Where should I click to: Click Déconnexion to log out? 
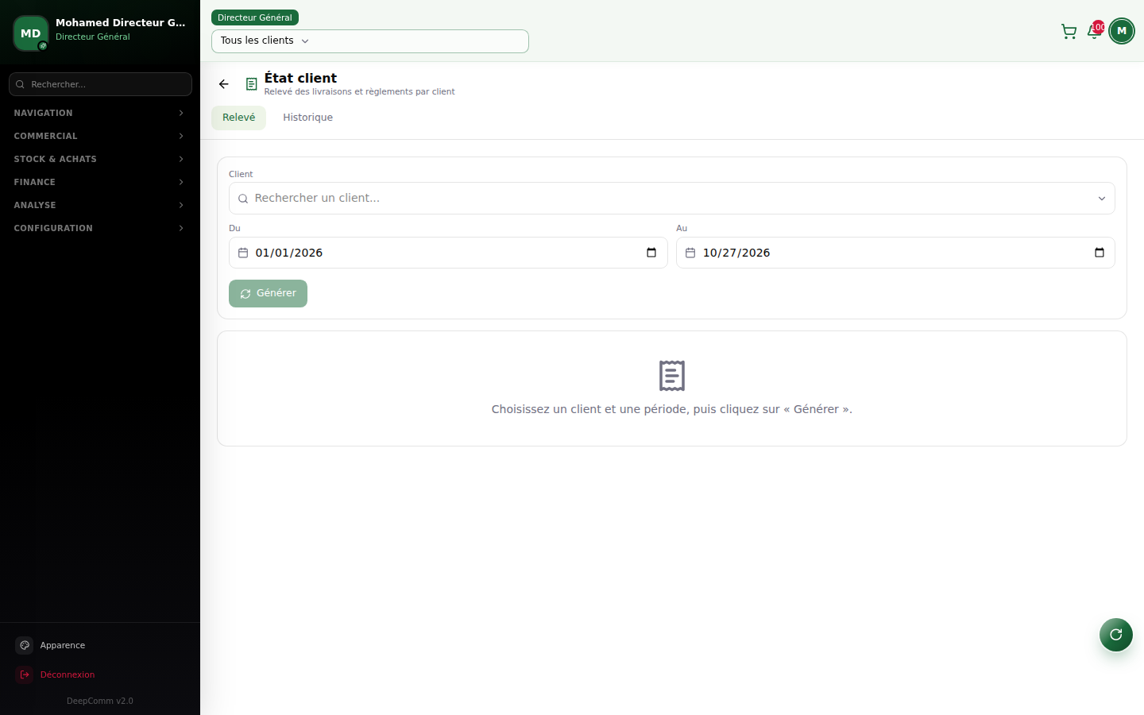click(x=68, y=674)
